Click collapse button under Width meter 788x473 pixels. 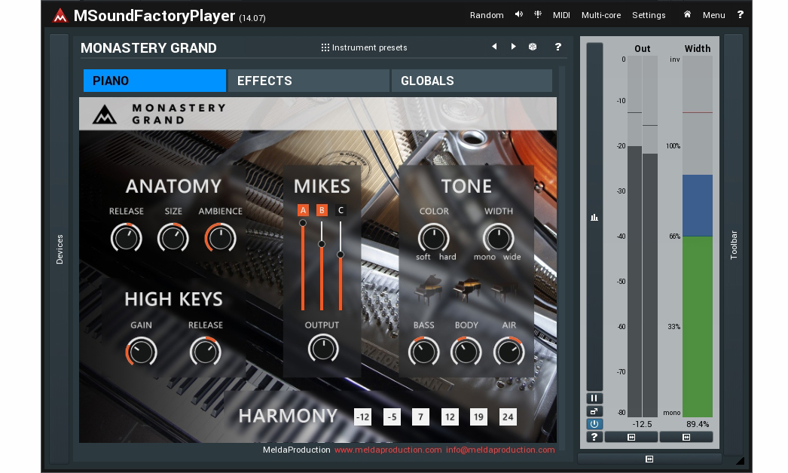[686, 438]
